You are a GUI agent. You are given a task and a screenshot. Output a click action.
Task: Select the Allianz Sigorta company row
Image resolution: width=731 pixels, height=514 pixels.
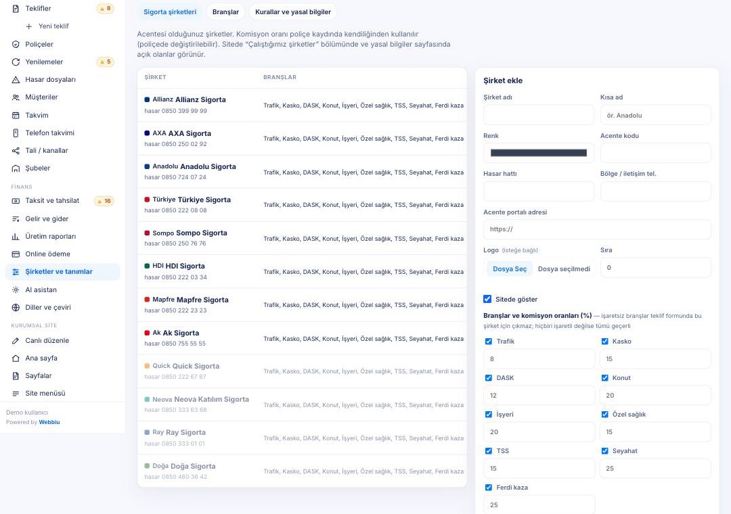(302, 106)
